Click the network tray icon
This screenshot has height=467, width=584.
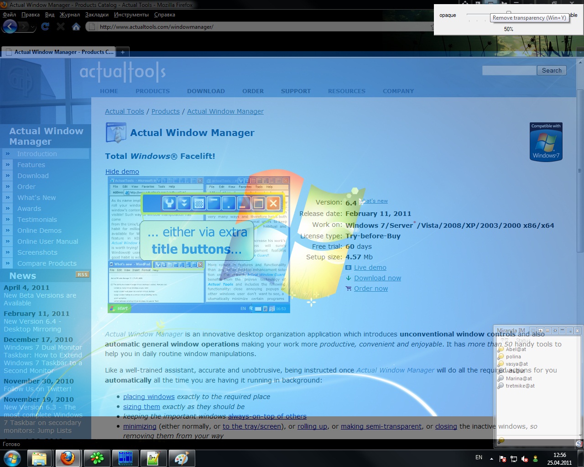tap(513, 459)
